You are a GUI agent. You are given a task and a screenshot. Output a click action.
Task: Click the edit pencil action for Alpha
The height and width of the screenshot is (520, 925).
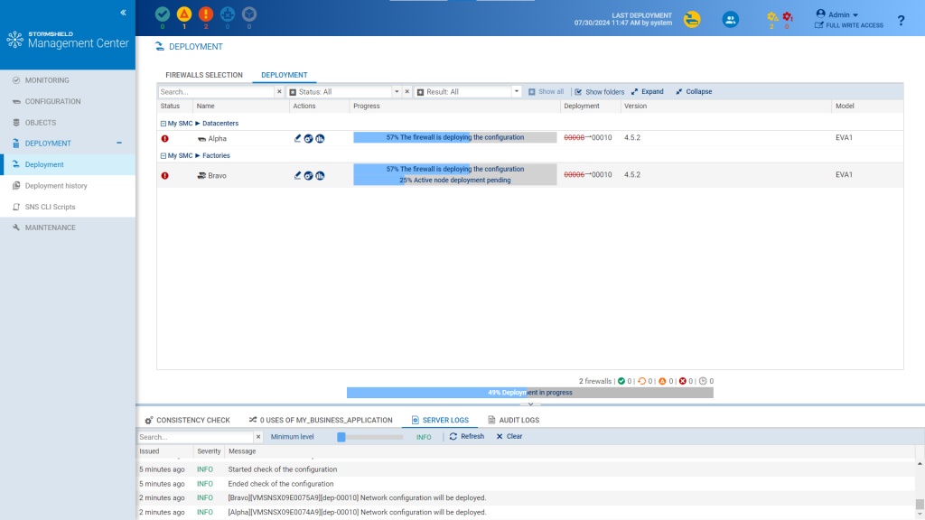coord(297,138)
